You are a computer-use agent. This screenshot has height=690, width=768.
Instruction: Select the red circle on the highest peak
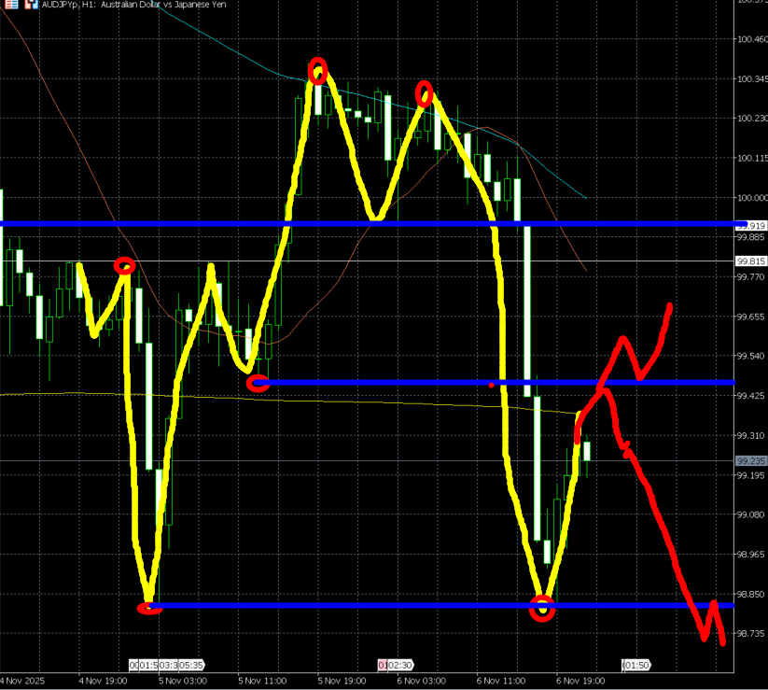click(317, 71)
